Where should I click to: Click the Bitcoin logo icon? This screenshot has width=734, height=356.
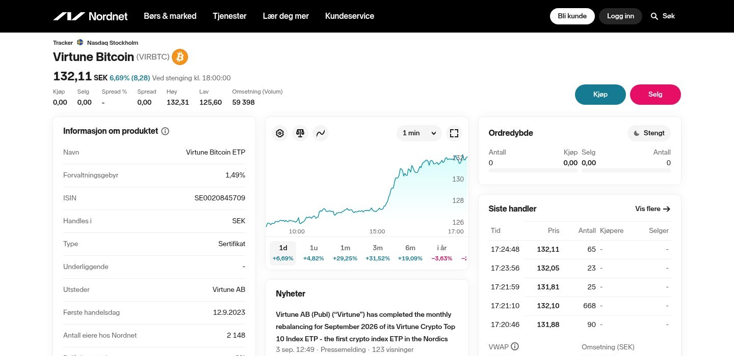coord(180,57)
